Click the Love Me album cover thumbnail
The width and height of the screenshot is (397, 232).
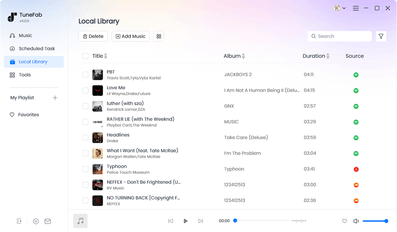(x=98, y=90)
